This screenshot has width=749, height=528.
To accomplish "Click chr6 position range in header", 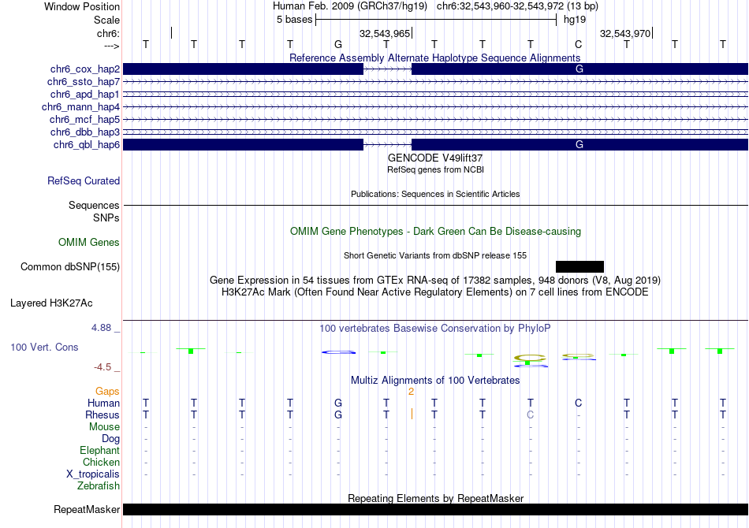I will point(517,6).
